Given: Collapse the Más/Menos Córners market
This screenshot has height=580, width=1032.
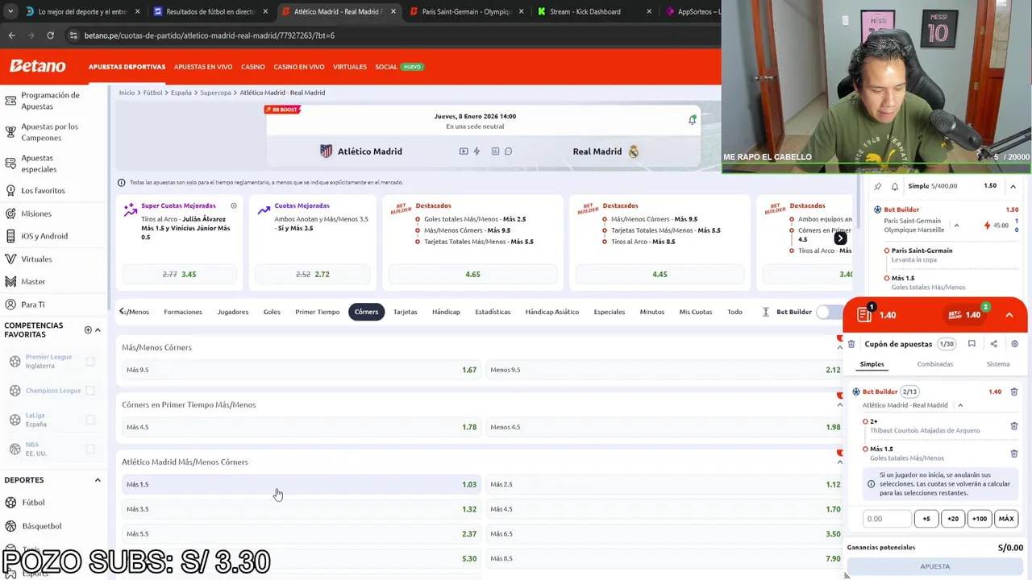Looking at the screenshot, I should 839,348.
